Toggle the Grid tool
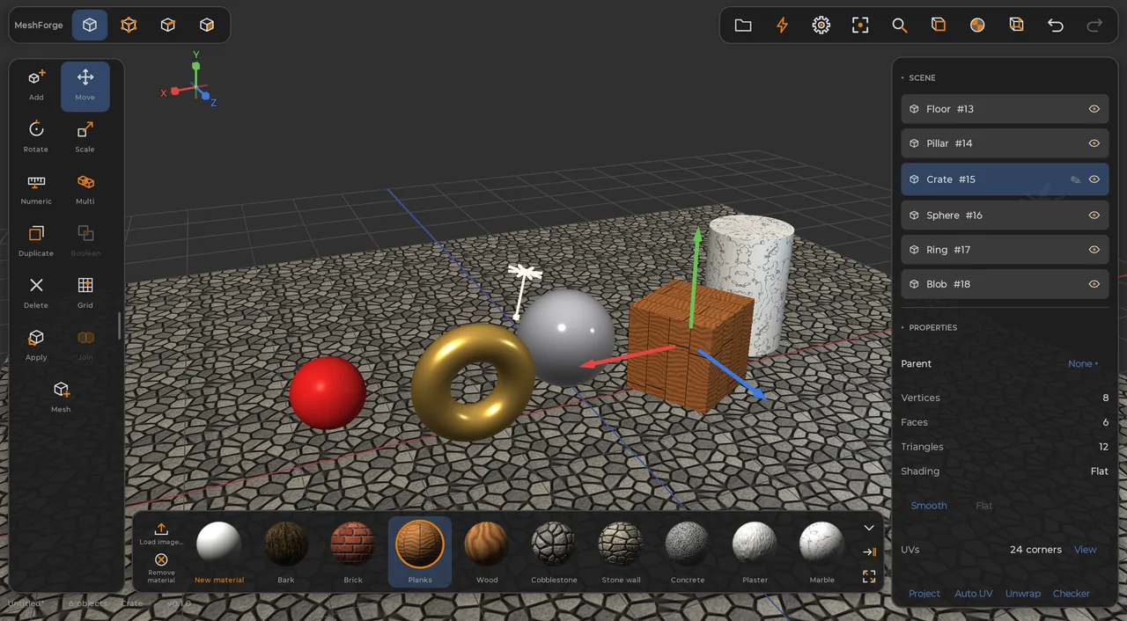Viewport: 1127px width, 621px height. 85,293
